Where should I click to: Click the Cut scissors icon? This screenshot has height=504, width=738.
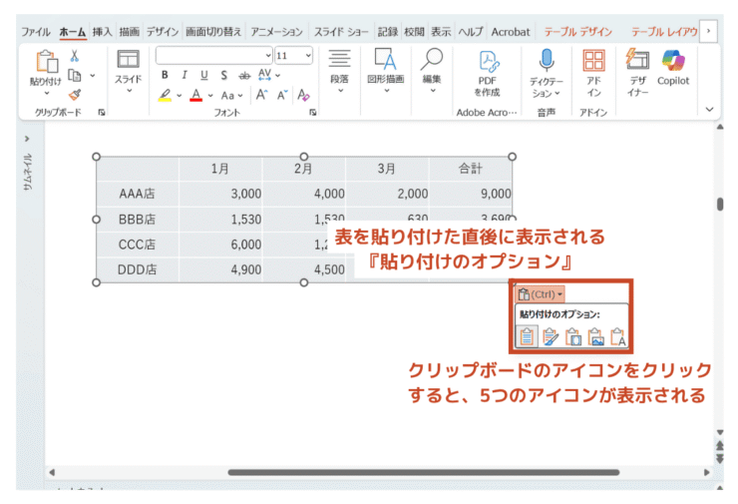tap(74, 56)
